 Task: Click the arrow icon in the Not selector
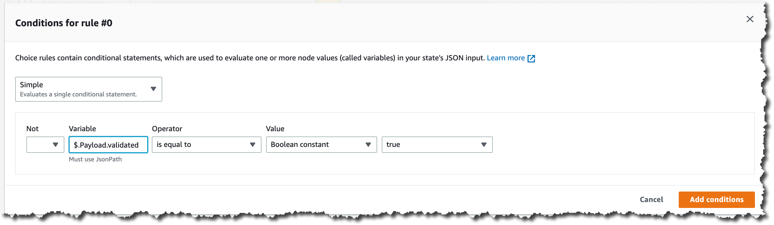point(55,145)
